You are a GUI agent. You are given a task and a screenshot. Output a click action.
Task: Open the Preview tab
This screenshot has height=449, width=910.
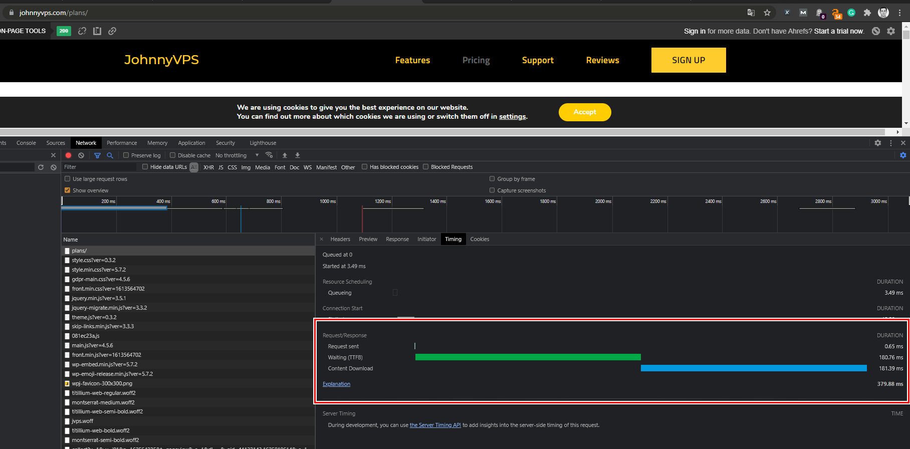[x=368, y=239]
